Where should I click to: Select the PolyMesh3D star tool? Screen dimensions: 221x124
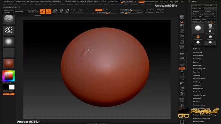[x=210, y=32]
